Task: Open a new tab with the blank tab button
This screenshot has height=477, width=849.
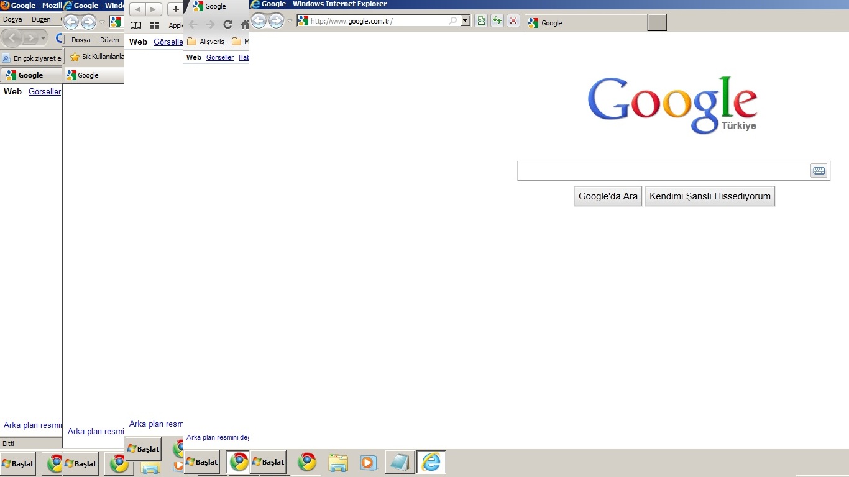Action: (x=657, y=23)
